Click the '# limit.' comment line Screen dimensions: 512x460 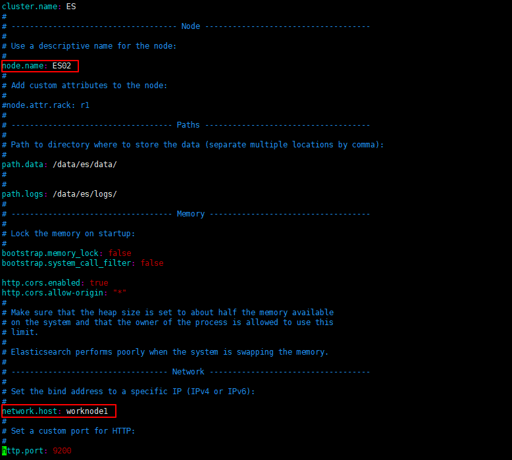(x=20, y=332)
